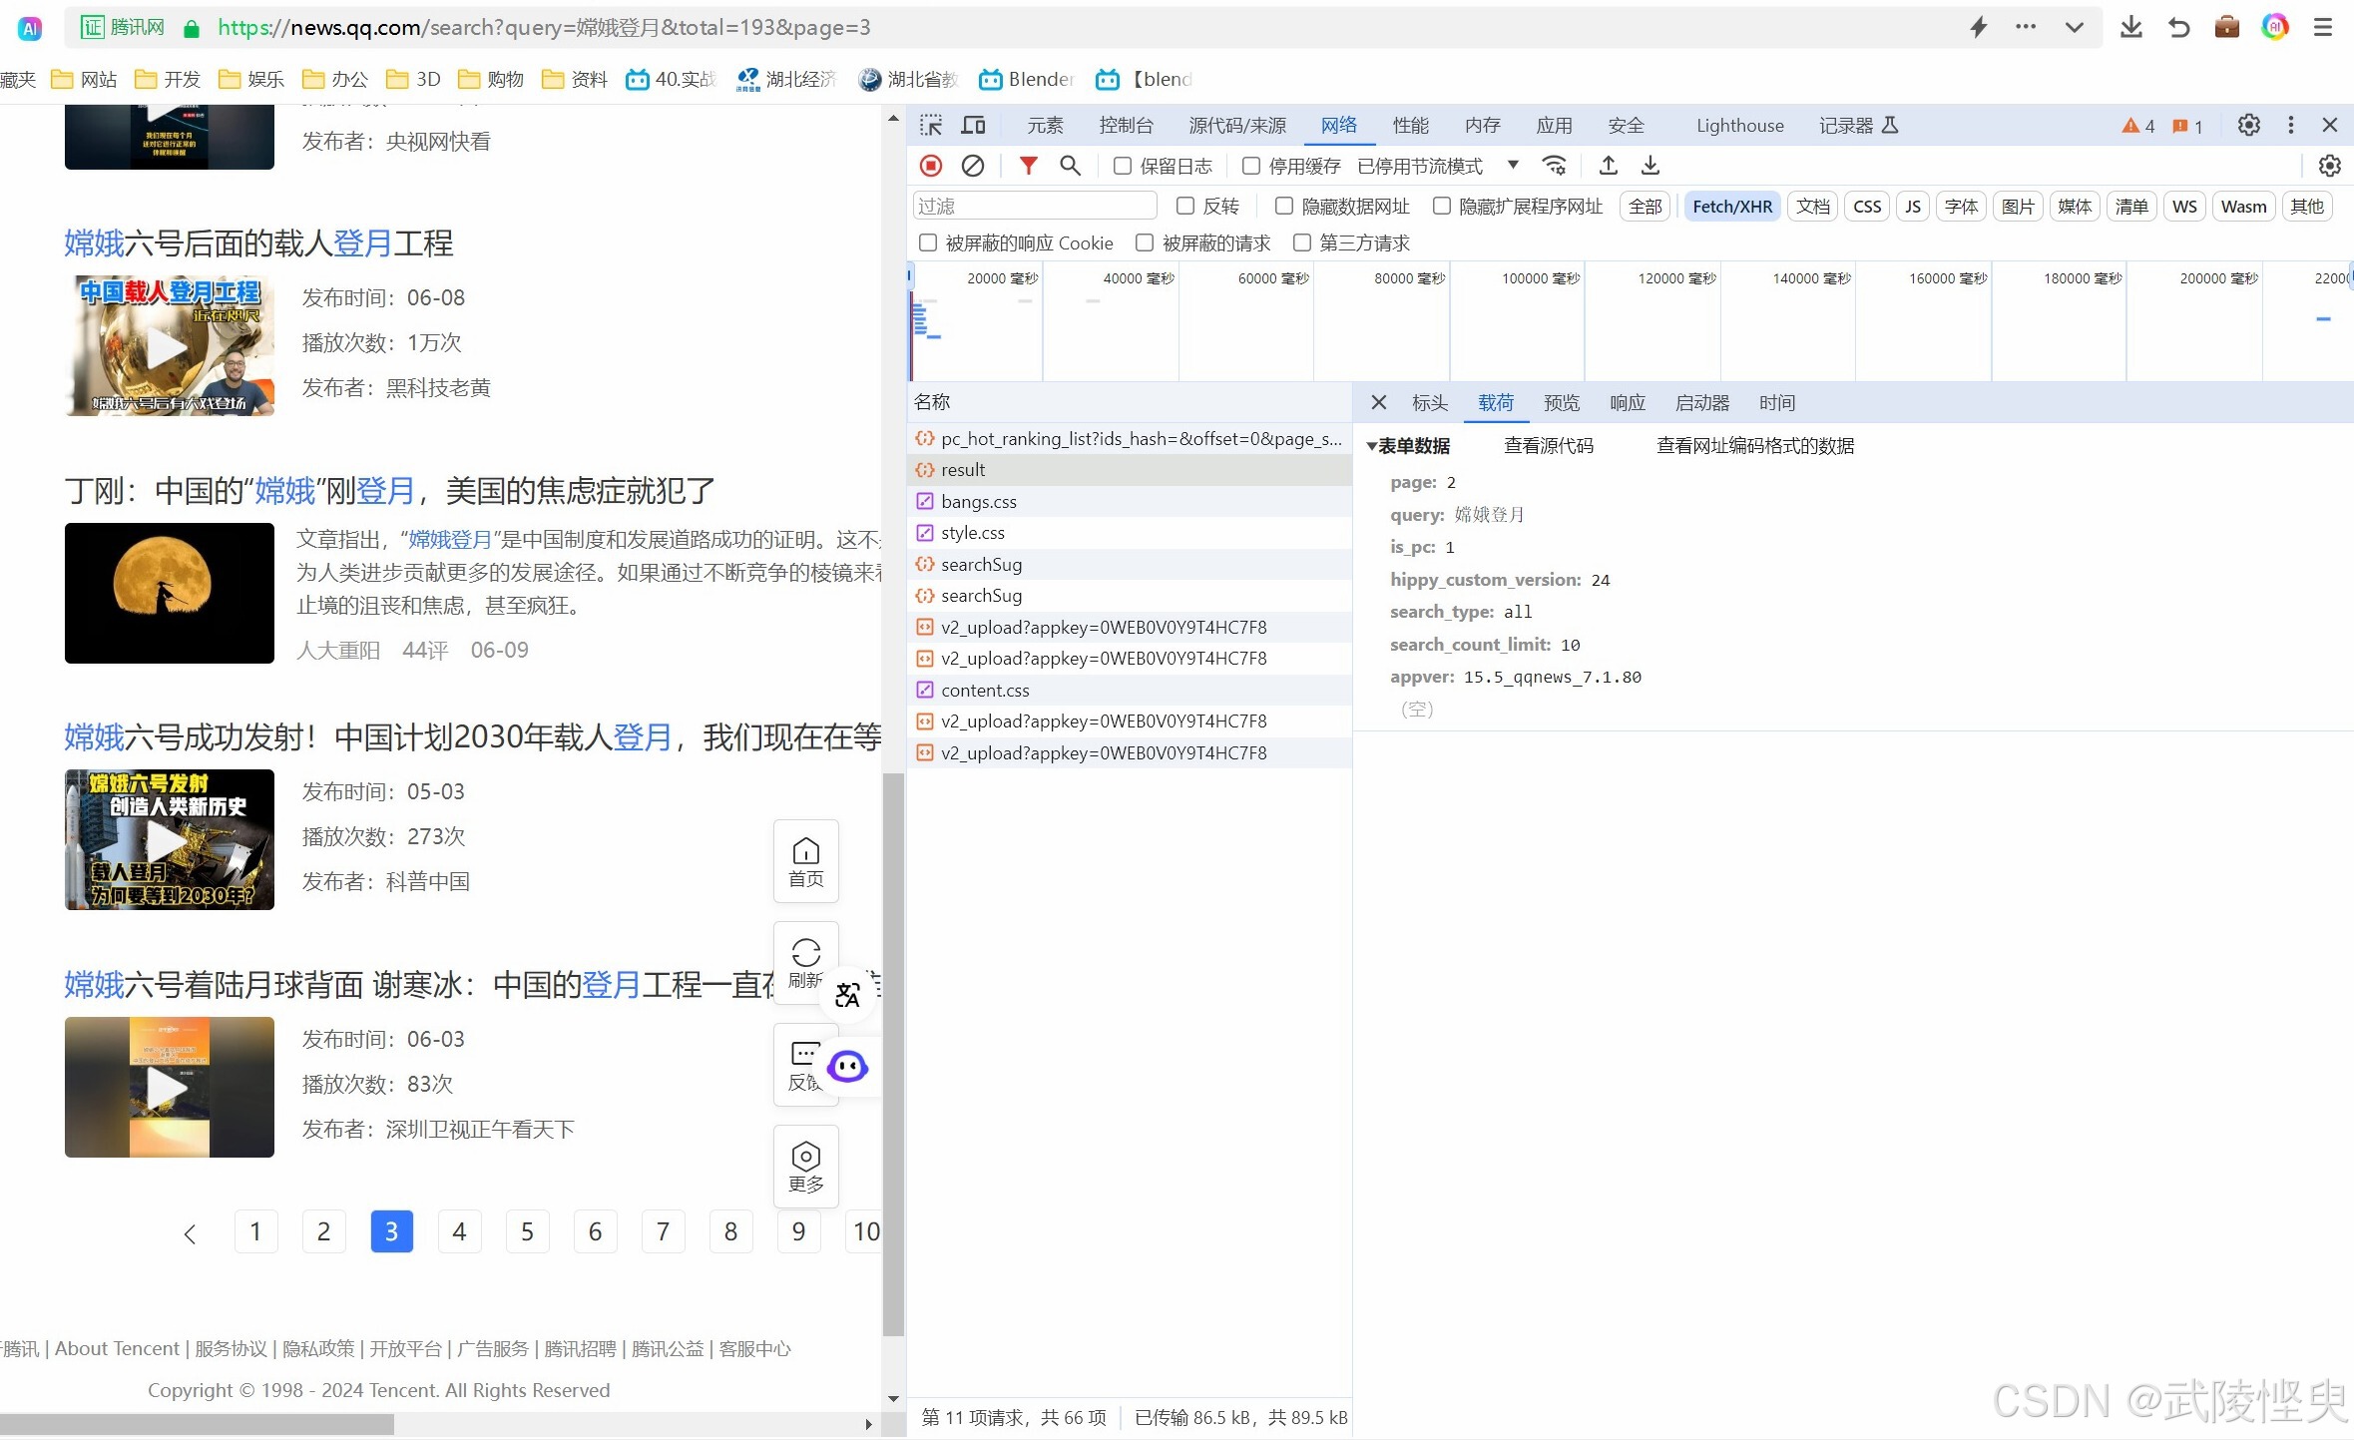The height and width of the screenshot is (1440, 2354).
Task: Toggle the network filter funnel icon
Action: coord(1028,166)
